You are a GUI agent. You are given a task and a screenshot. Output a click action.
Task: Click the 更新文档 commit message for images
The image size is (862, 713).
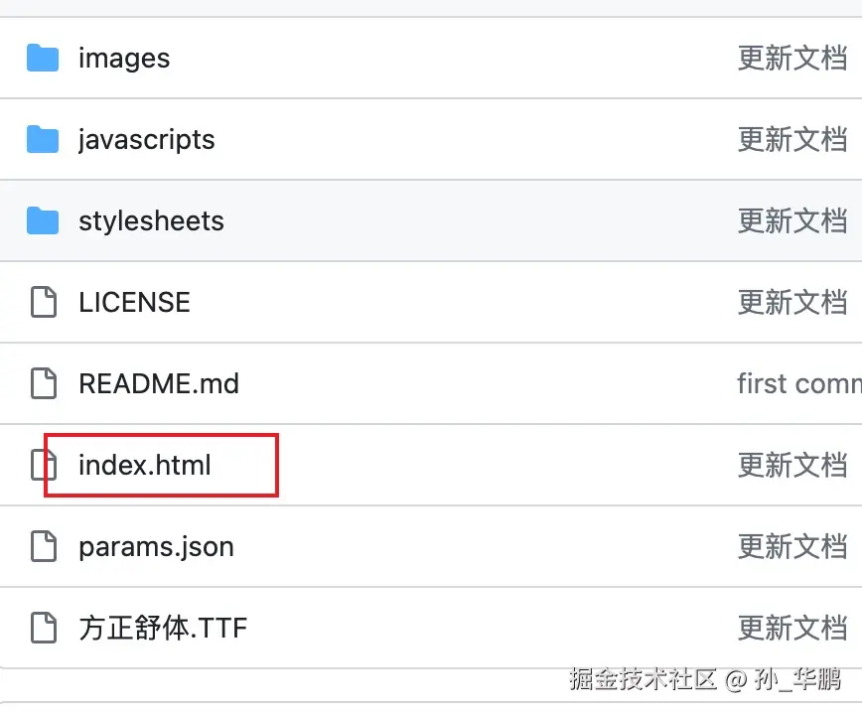[791, 58]
